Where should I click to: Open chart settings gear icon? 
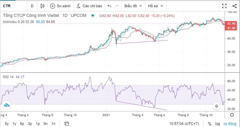pos(232,115)
